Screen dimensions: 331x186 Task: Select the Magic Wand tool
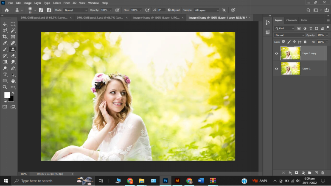click(13, 31)
